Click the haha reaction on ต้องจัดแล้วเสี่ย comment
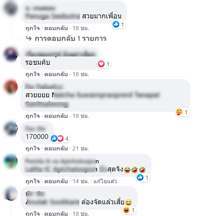 pyautogui.click(x=129, y=210)
